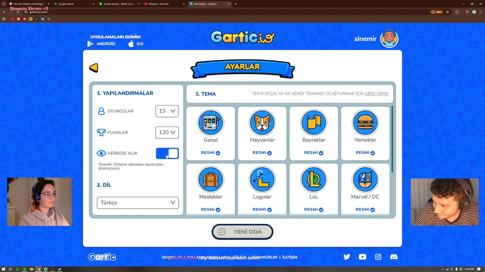Switch to the best ChatBot and Widgets tab

29,4
